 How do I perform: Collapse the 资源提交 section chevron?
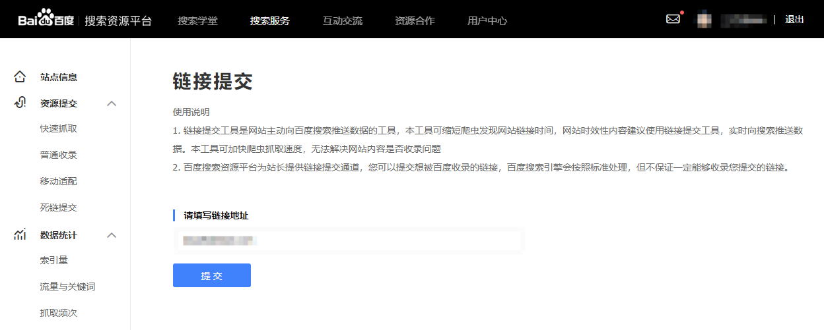pos(112,103)
